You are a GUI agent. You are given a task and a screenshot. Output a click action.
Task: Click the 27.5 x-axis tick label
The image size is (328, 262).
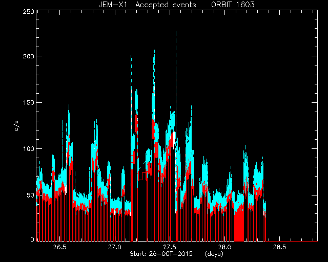click(x=170, y=247)
